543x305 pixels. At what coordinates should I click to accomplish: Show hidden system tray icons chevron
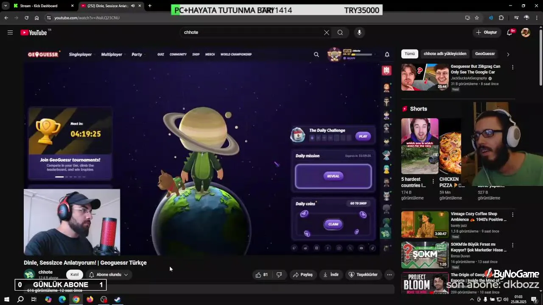pos(473,299)
